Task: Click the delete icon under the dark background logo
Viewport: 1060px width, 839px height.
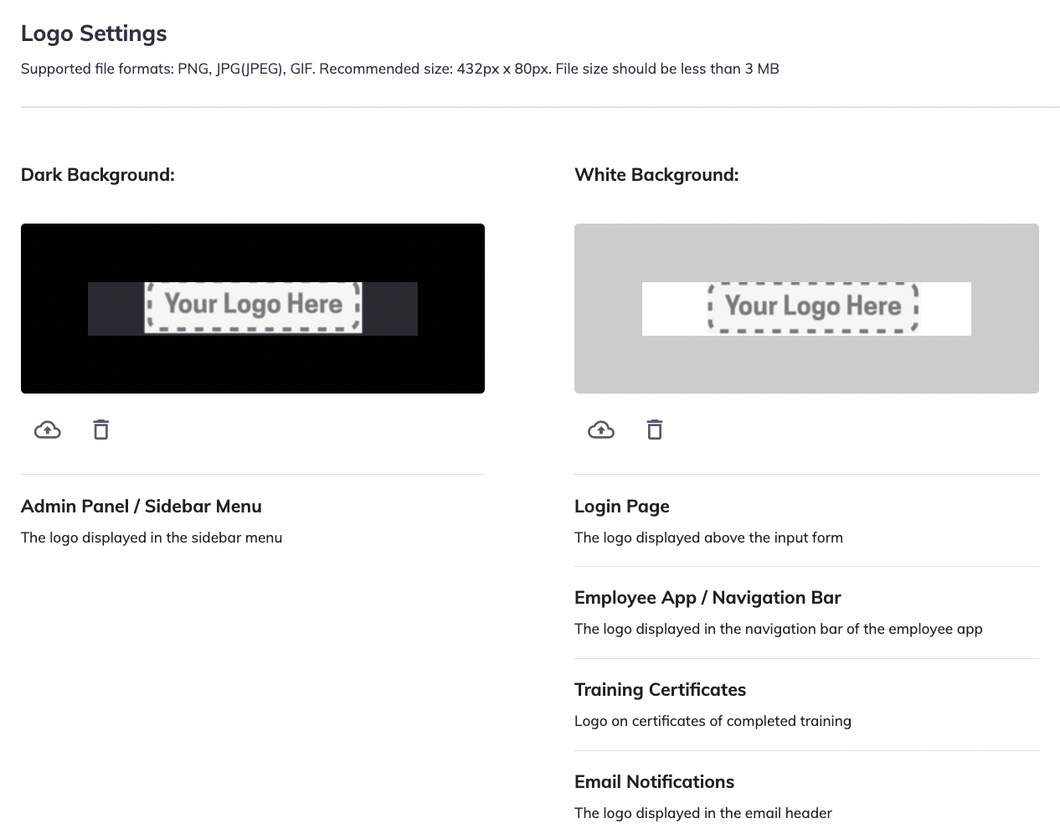Action: 100,429
